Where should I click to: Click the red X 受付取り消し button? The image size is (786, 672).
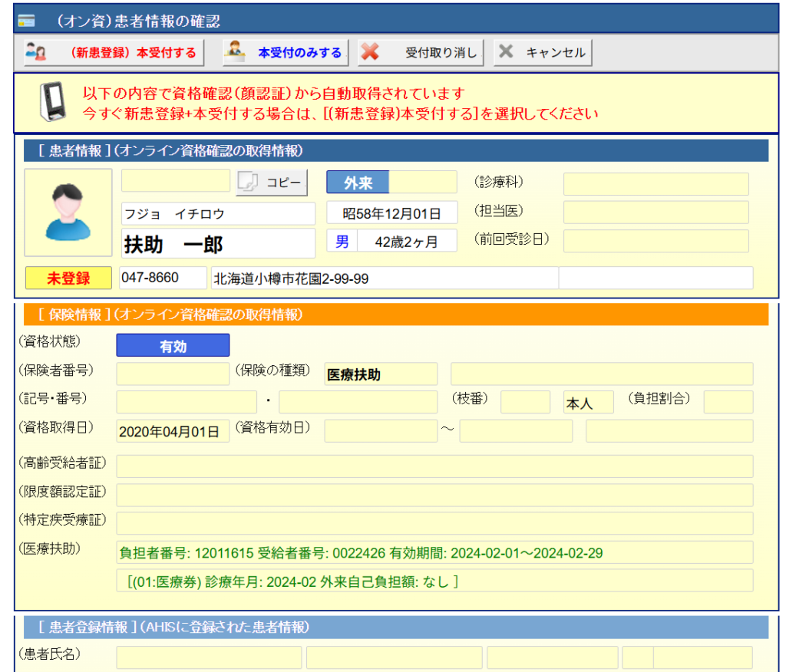pos(421,53)
